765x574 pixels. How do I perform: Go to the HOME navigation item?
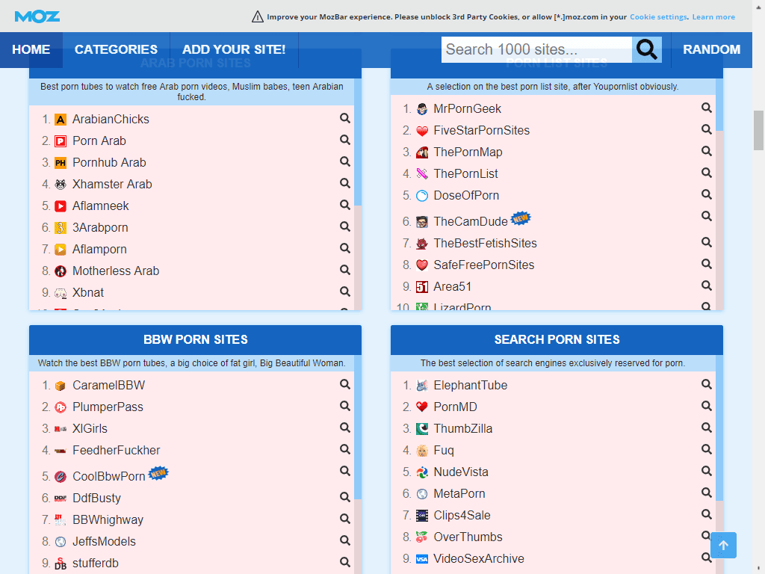[x=31, y=50]
